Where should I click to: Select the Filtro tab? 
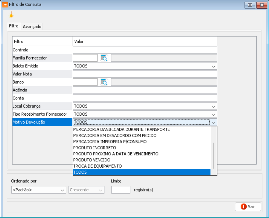click(x=14, y=26)
